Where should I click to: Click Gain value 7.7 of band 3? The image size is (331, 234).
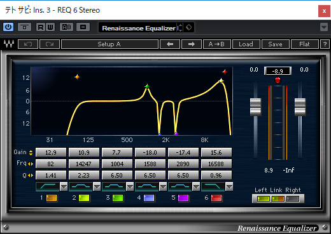tap(117, 152)
